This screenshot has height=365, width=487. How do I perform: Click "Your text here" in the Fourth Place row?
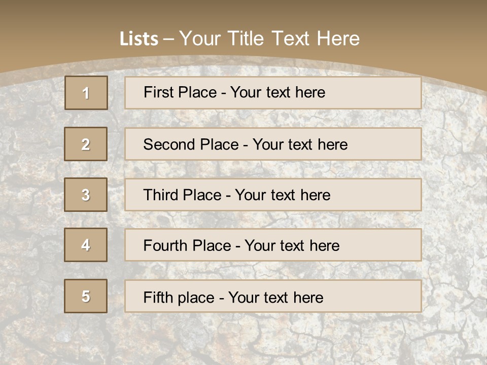point(292,246)
